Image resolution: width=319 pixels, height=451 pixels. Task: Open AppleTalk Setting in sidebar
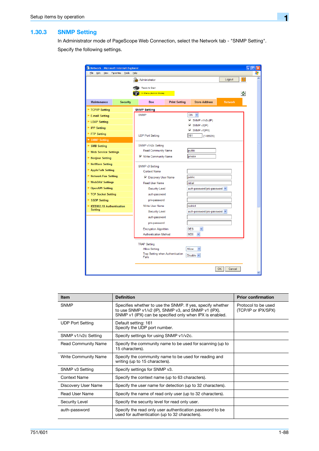(x=110, y=170)
